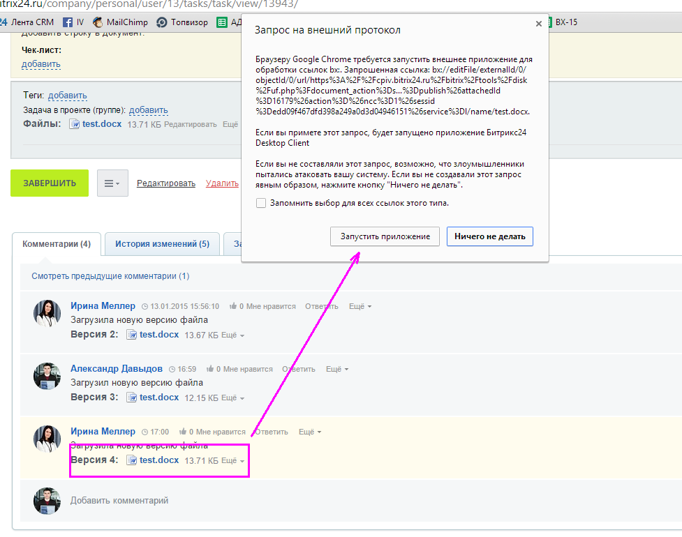Click Ответить on the 17:00 comment

click(271, 432)
